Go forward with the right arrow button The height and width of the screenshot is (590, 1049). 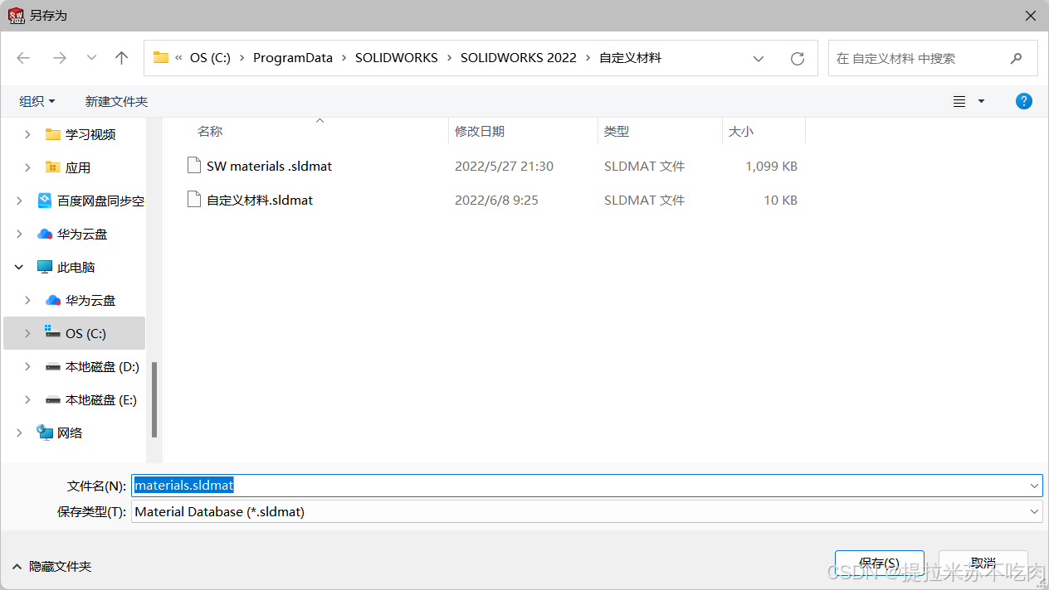pyautogui.click(x=60, y=58)
